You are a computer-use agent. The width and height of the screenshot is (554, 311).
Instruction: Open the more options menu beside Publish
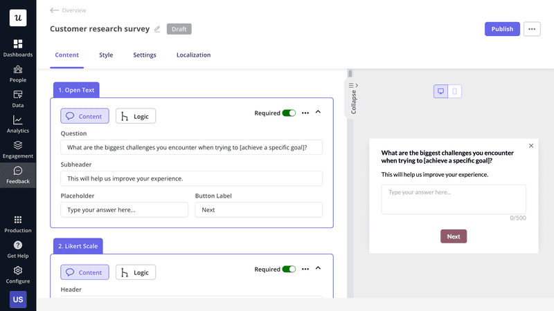point(532,29)
